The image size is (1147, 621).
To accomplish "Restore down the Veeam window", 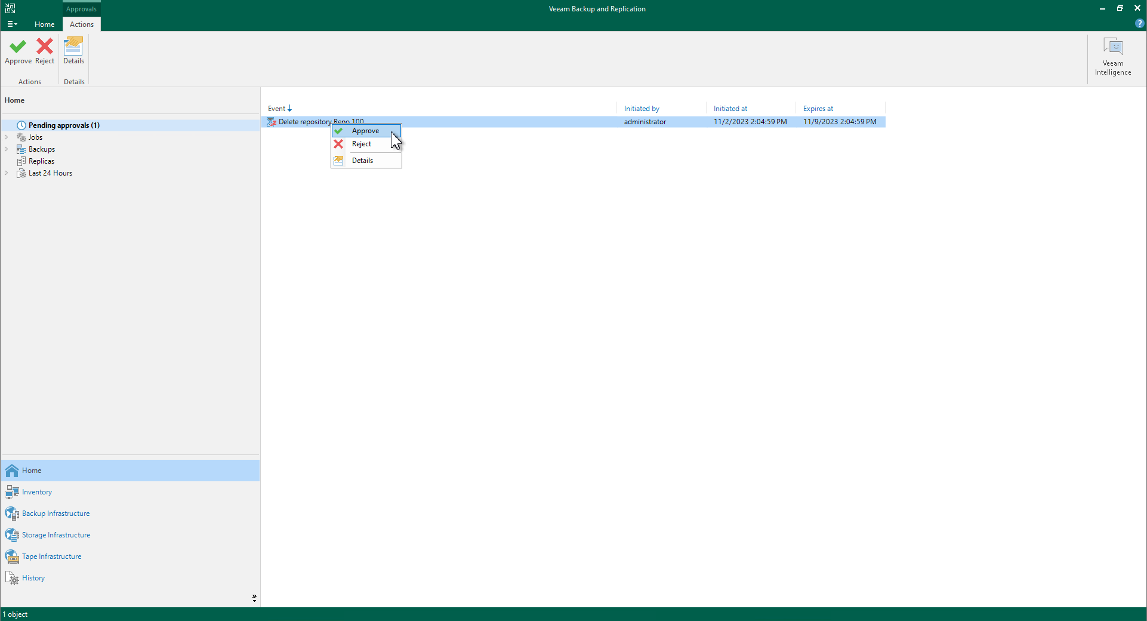I will tap(1120, 8).
